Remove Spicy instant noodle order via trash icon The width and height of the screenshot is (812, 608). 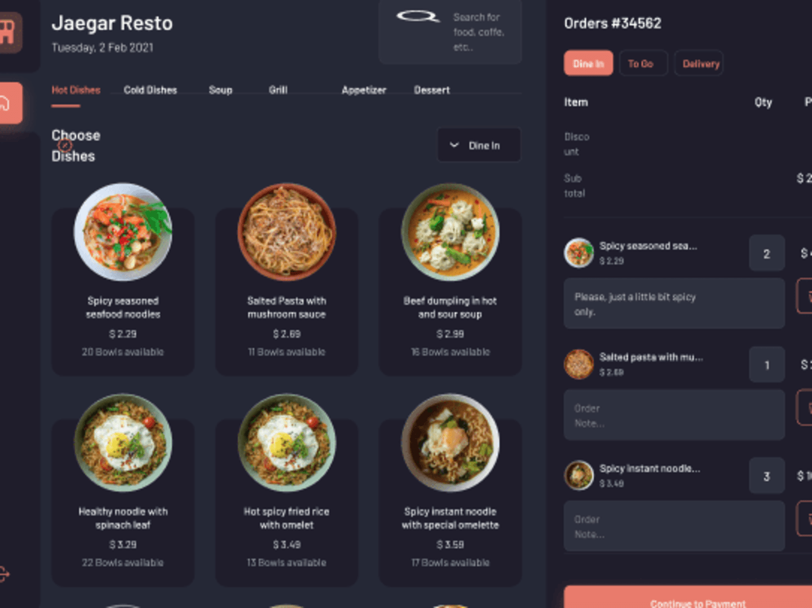(x=805, y=519)
